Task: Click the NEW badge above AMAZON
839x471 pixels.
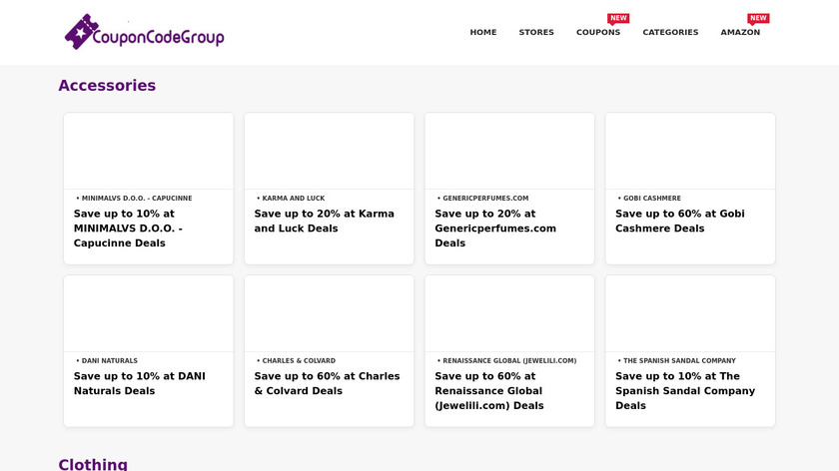Action: [x=758, y=19]
